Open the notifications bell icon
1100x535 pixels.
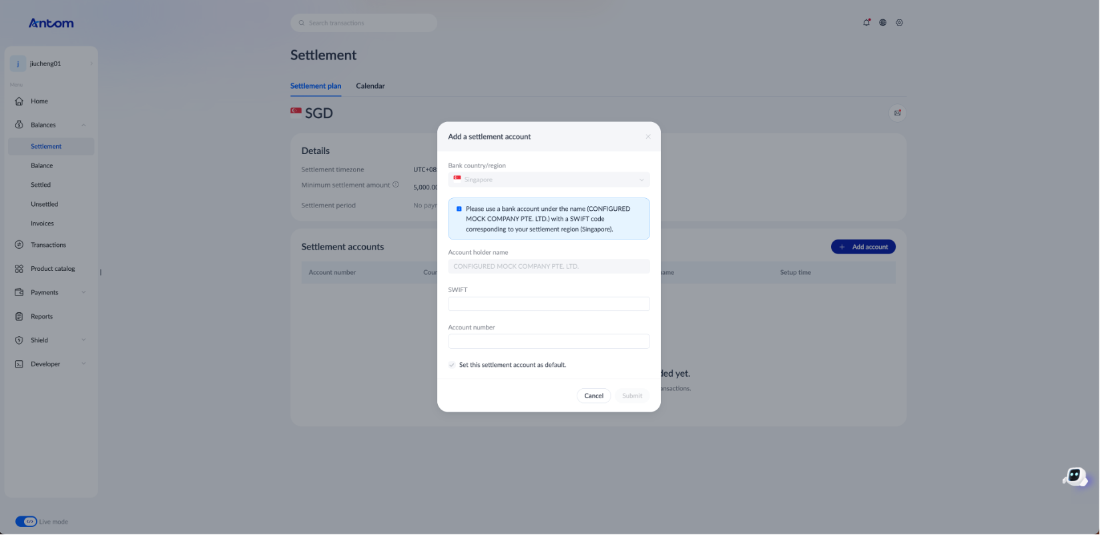point(866,23)
